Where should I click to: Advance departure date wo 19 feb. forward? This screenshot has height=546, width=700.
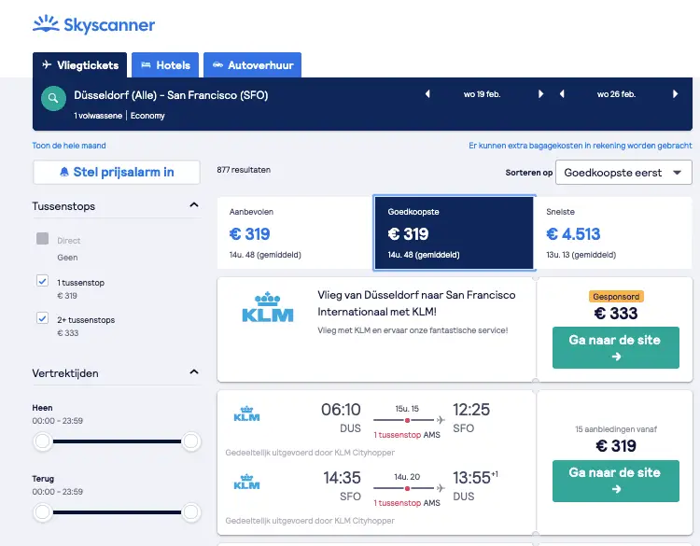point(540,94)
